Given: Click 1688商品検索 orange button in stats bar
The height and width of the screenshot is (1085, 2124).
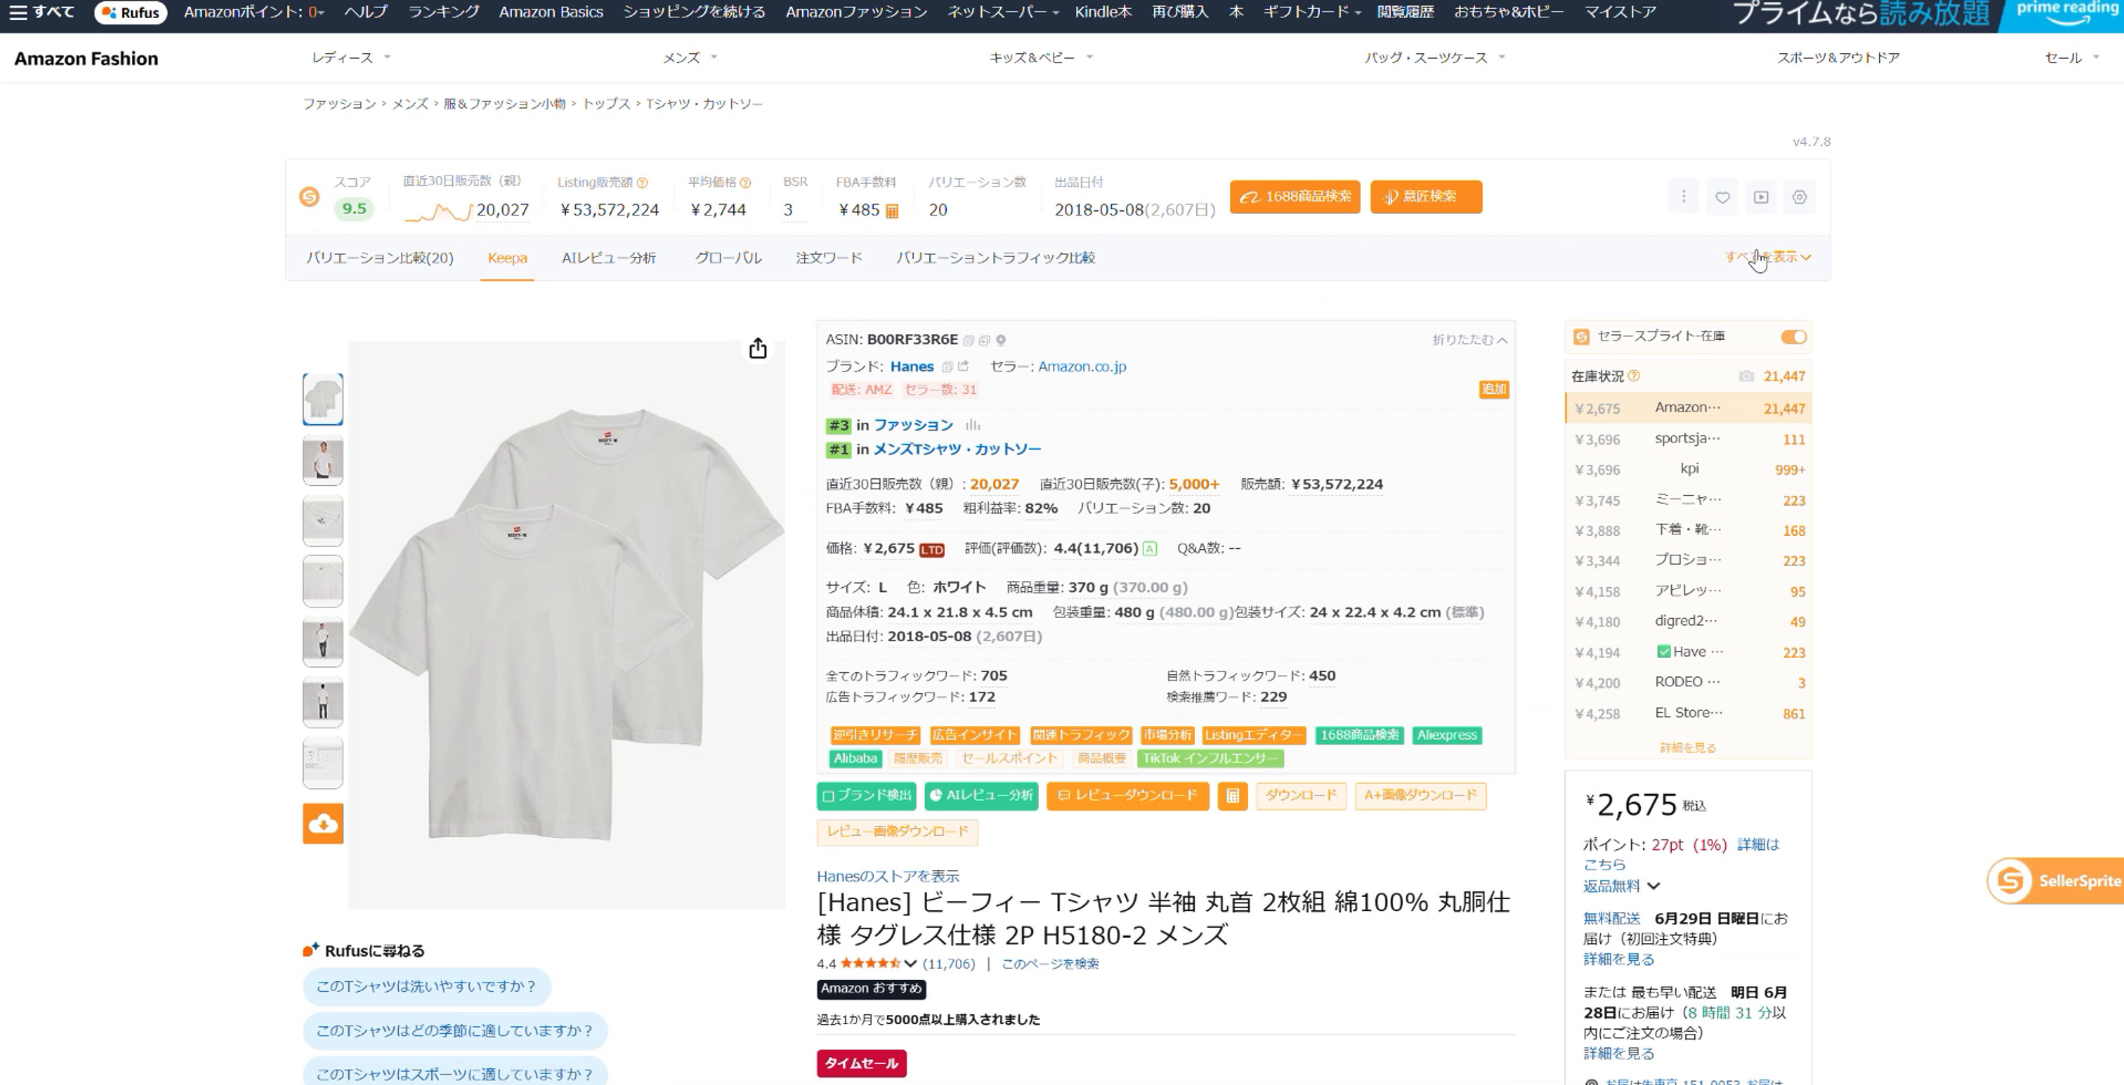Looking at the screenshot, I should coord(1294,197).
